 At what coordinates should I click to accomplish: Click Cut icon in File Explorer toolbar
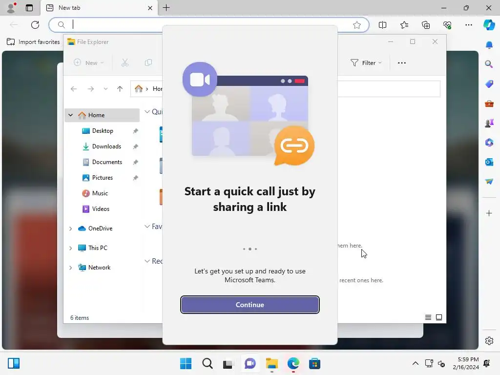click(x=125, y=63)
